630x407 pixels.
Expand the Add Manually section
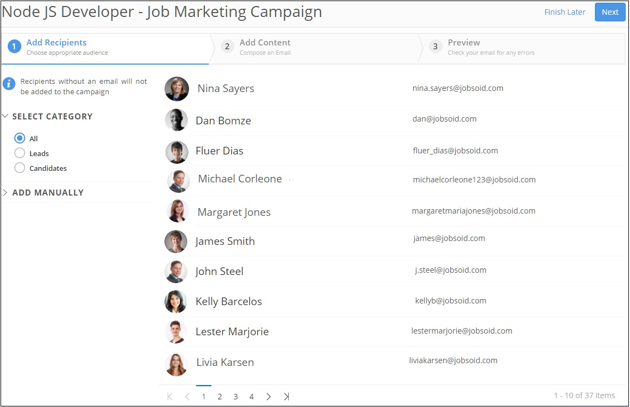coord(5,192)
